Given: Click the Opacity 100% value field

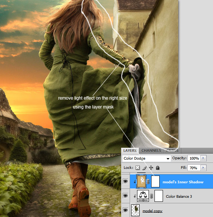Looking at the screenshot, I should click(x=194, y=158).
